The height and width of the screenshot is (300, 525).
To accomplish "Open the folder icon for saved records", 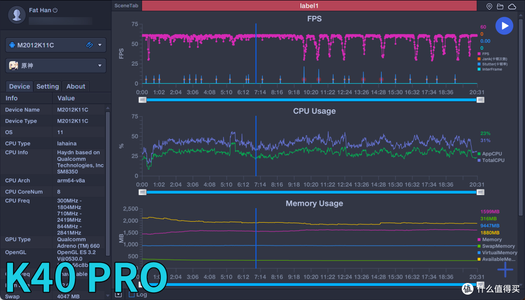I will (501, 6).
